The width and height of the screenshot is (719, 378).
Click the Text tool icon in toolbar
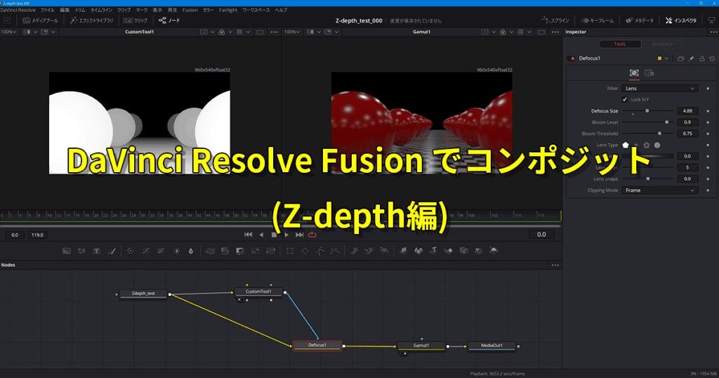96,250
